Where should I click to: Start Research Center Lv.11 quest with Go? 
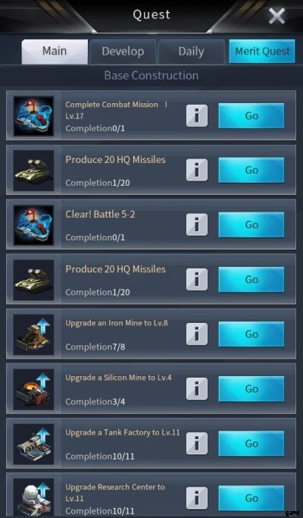[251, 498]
